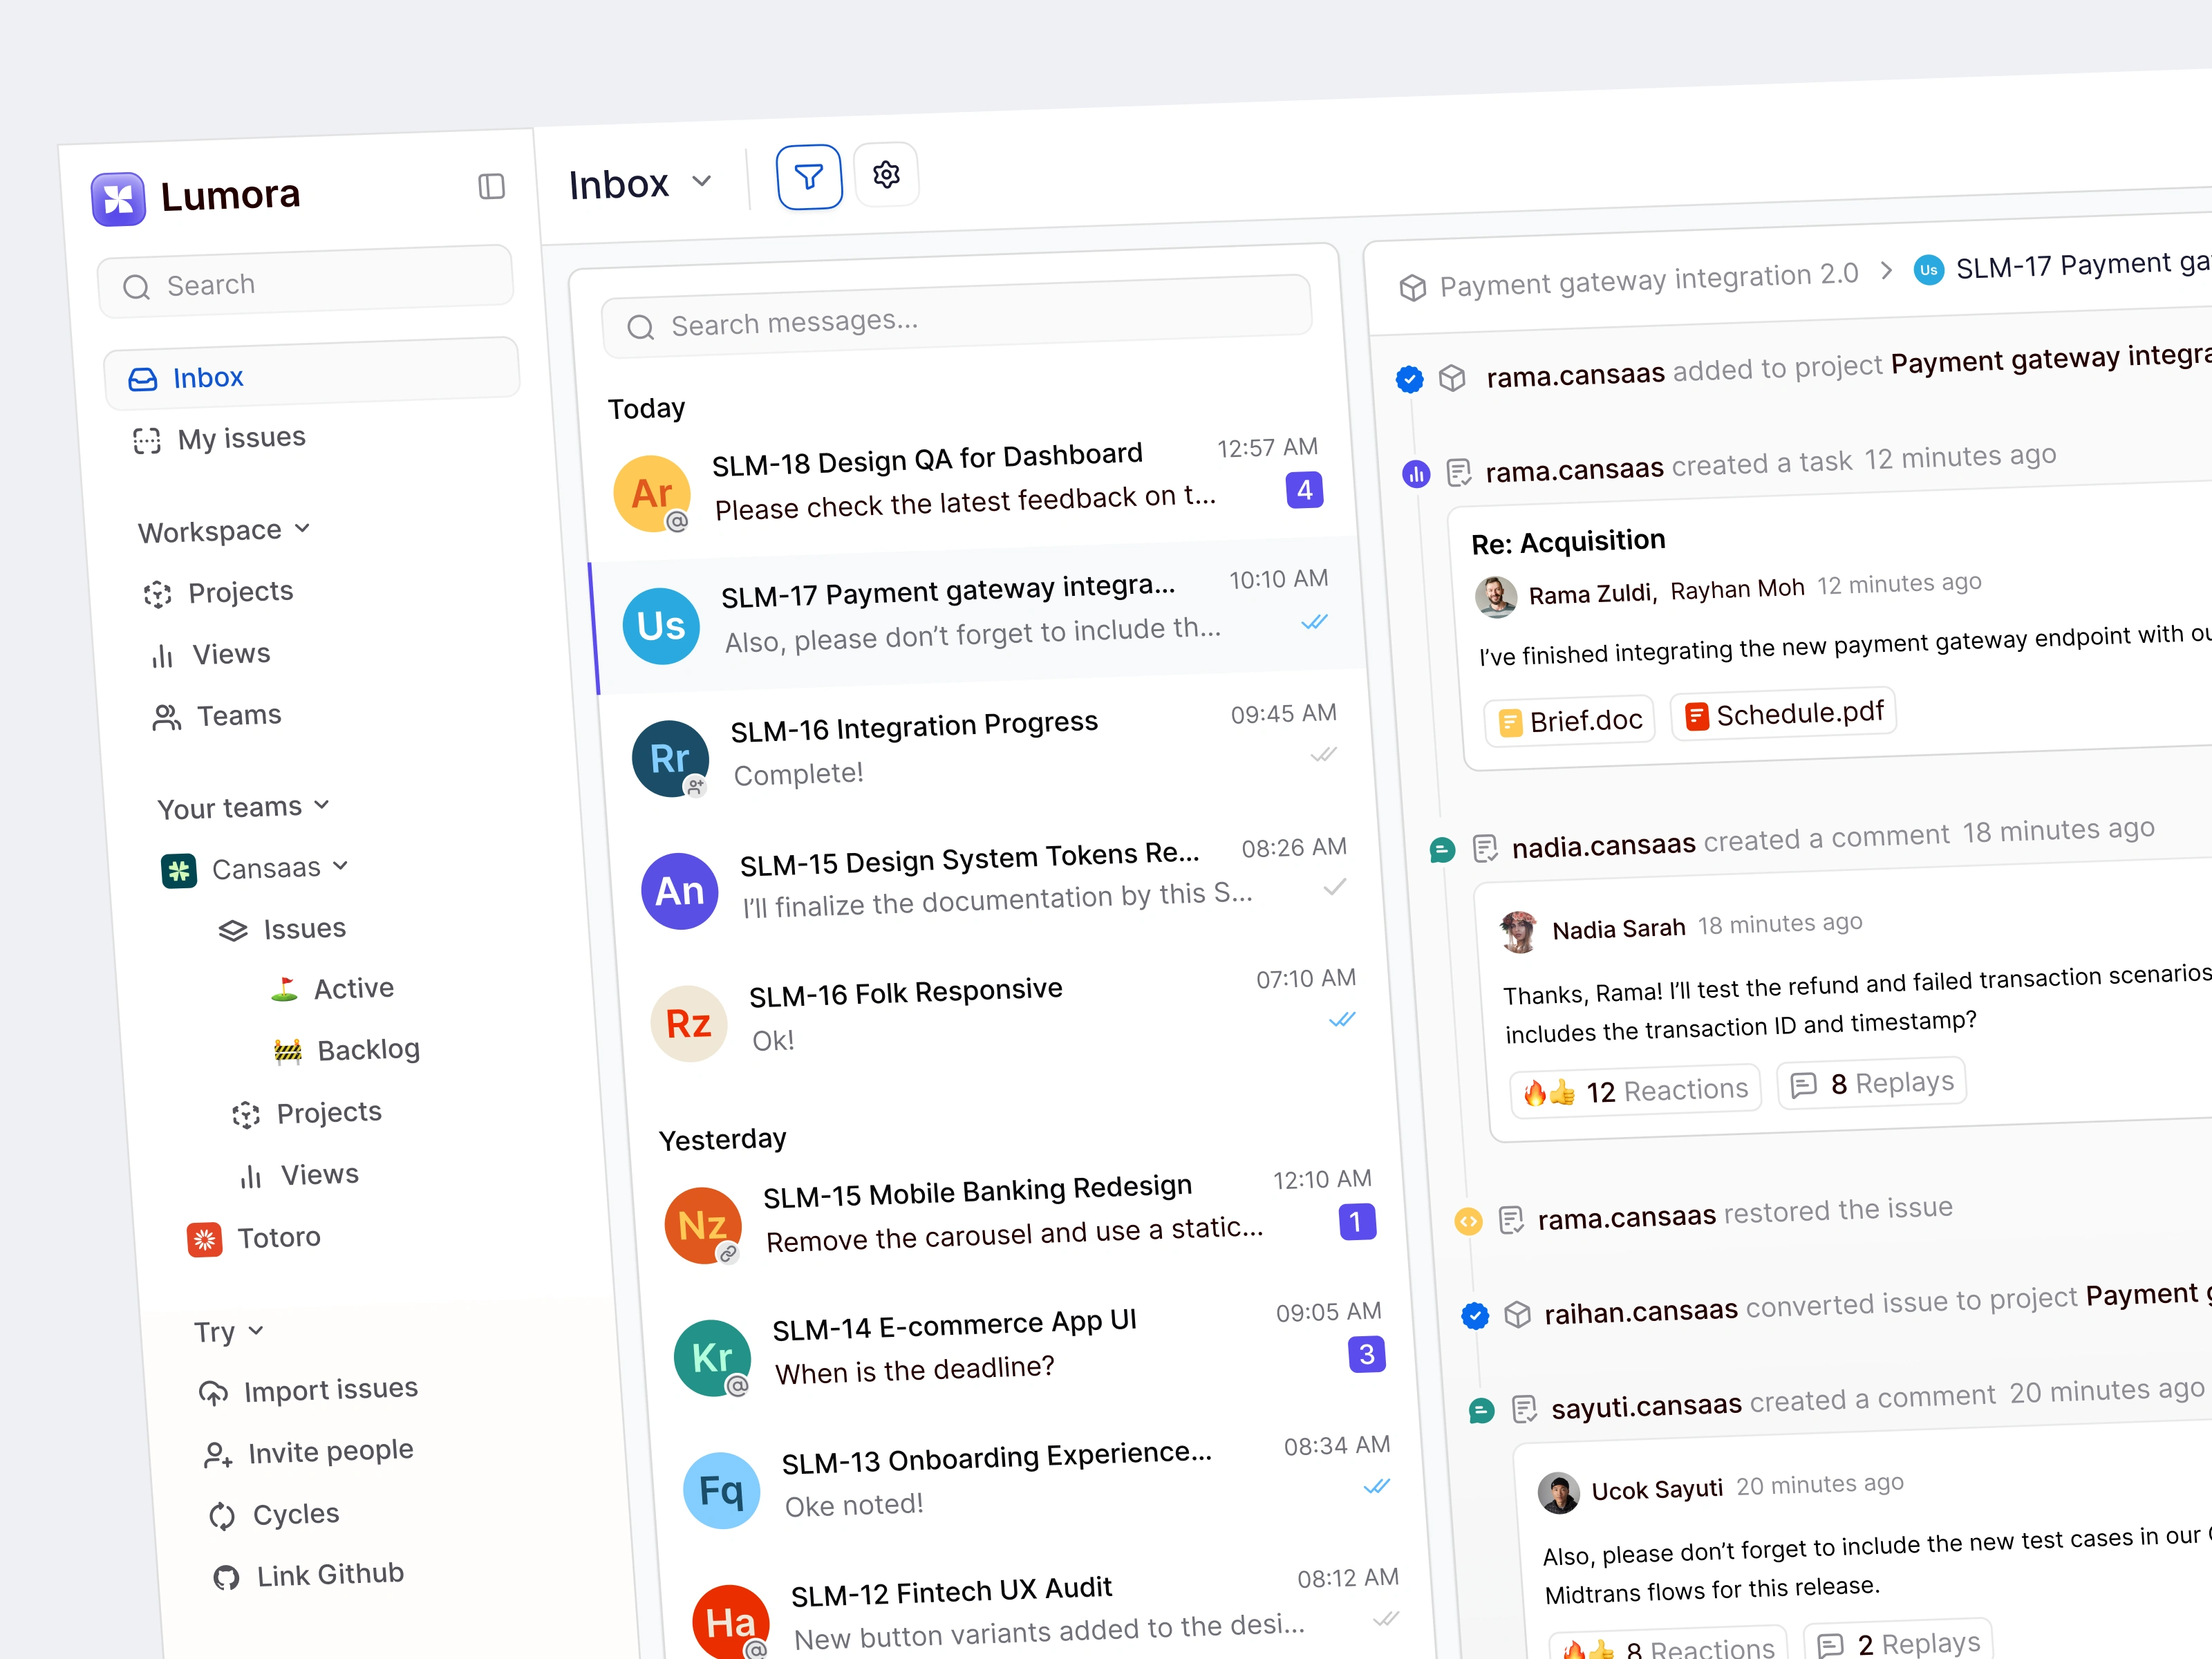Open SLM-13 Onboarding Experience message
This screenshot has width=2212, height=1659.
coord(1036,1481)
